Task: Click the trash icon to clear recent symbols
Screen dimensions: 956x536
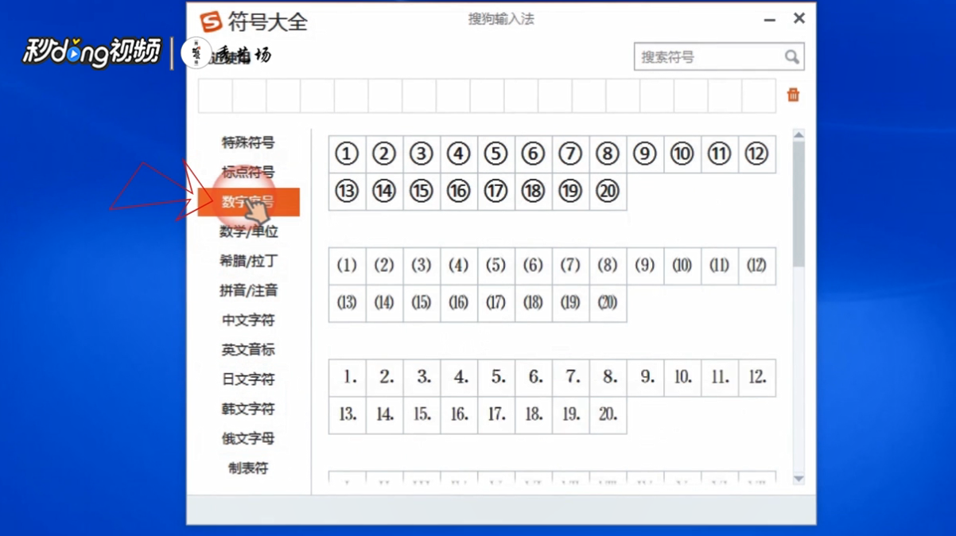Action: pos(793,95)
